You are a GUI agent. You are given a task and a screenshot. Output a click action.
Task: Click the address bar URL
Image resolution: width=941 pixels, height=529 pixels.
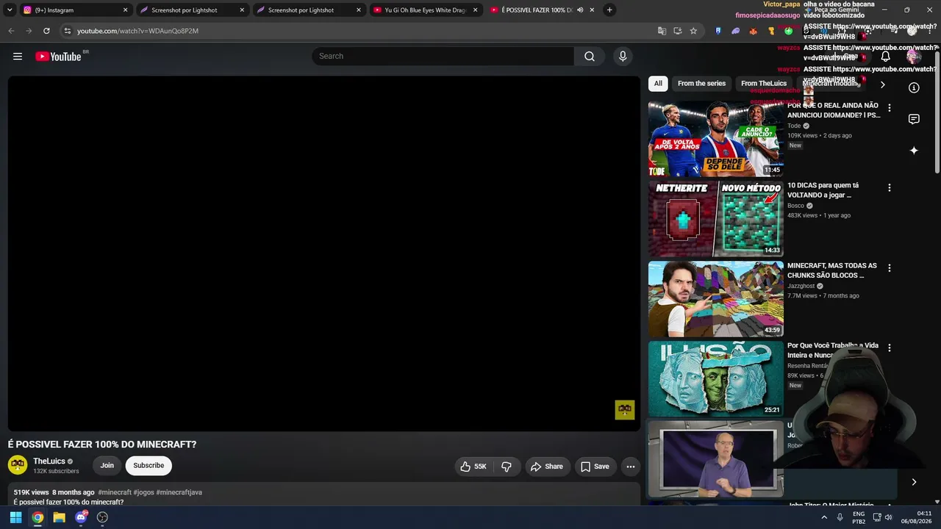pos(137,31)
